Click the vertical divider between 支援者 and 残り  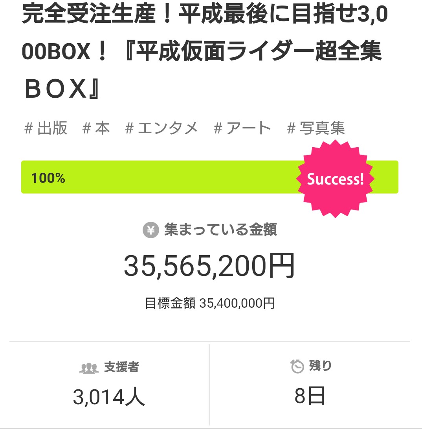(209, 385)
